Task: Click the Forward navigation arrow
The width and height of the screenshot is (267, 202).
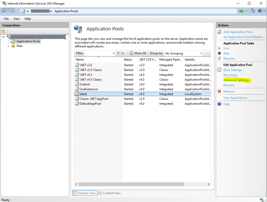Action: [x=12, y=11]
